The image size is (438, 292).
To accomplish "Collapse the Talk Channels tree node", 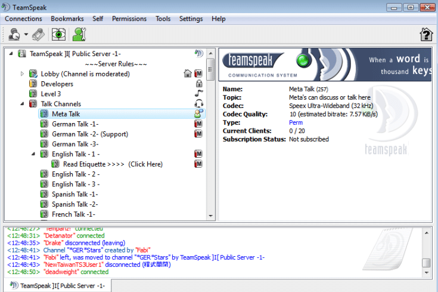I will (23, 104).
